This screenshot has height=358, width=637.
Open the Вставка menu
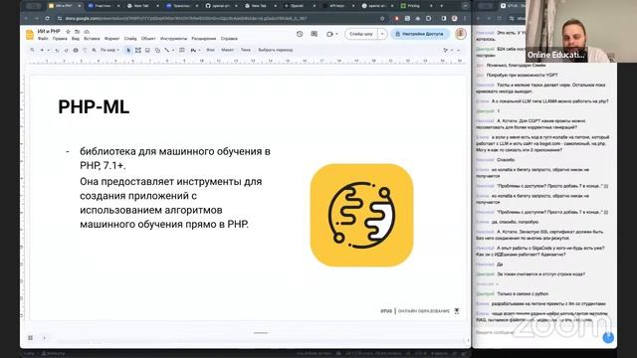[92, 39]
